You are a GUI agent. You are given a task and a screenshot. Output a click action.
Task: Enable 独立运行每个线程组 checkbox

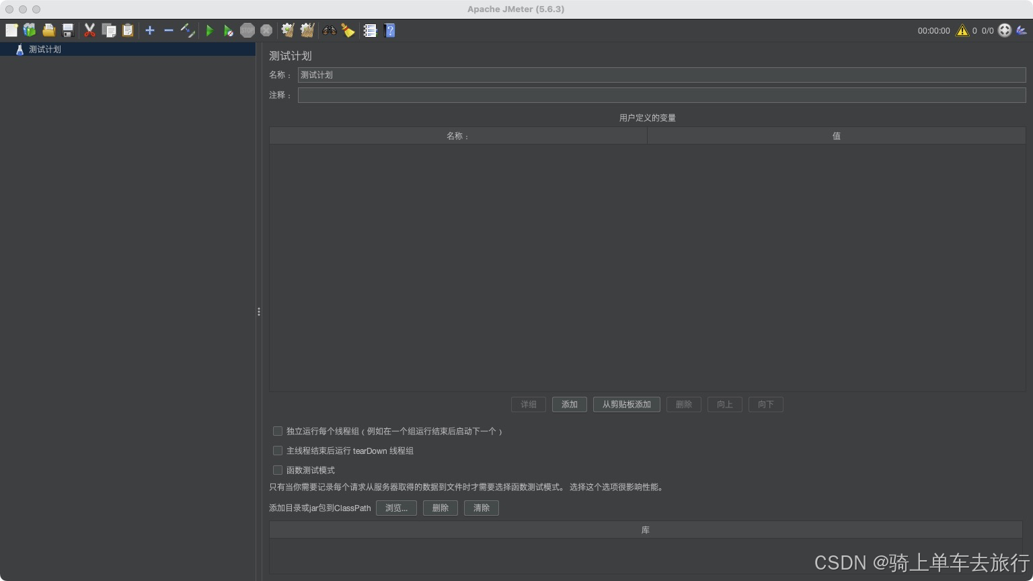(x=277, y=431)
